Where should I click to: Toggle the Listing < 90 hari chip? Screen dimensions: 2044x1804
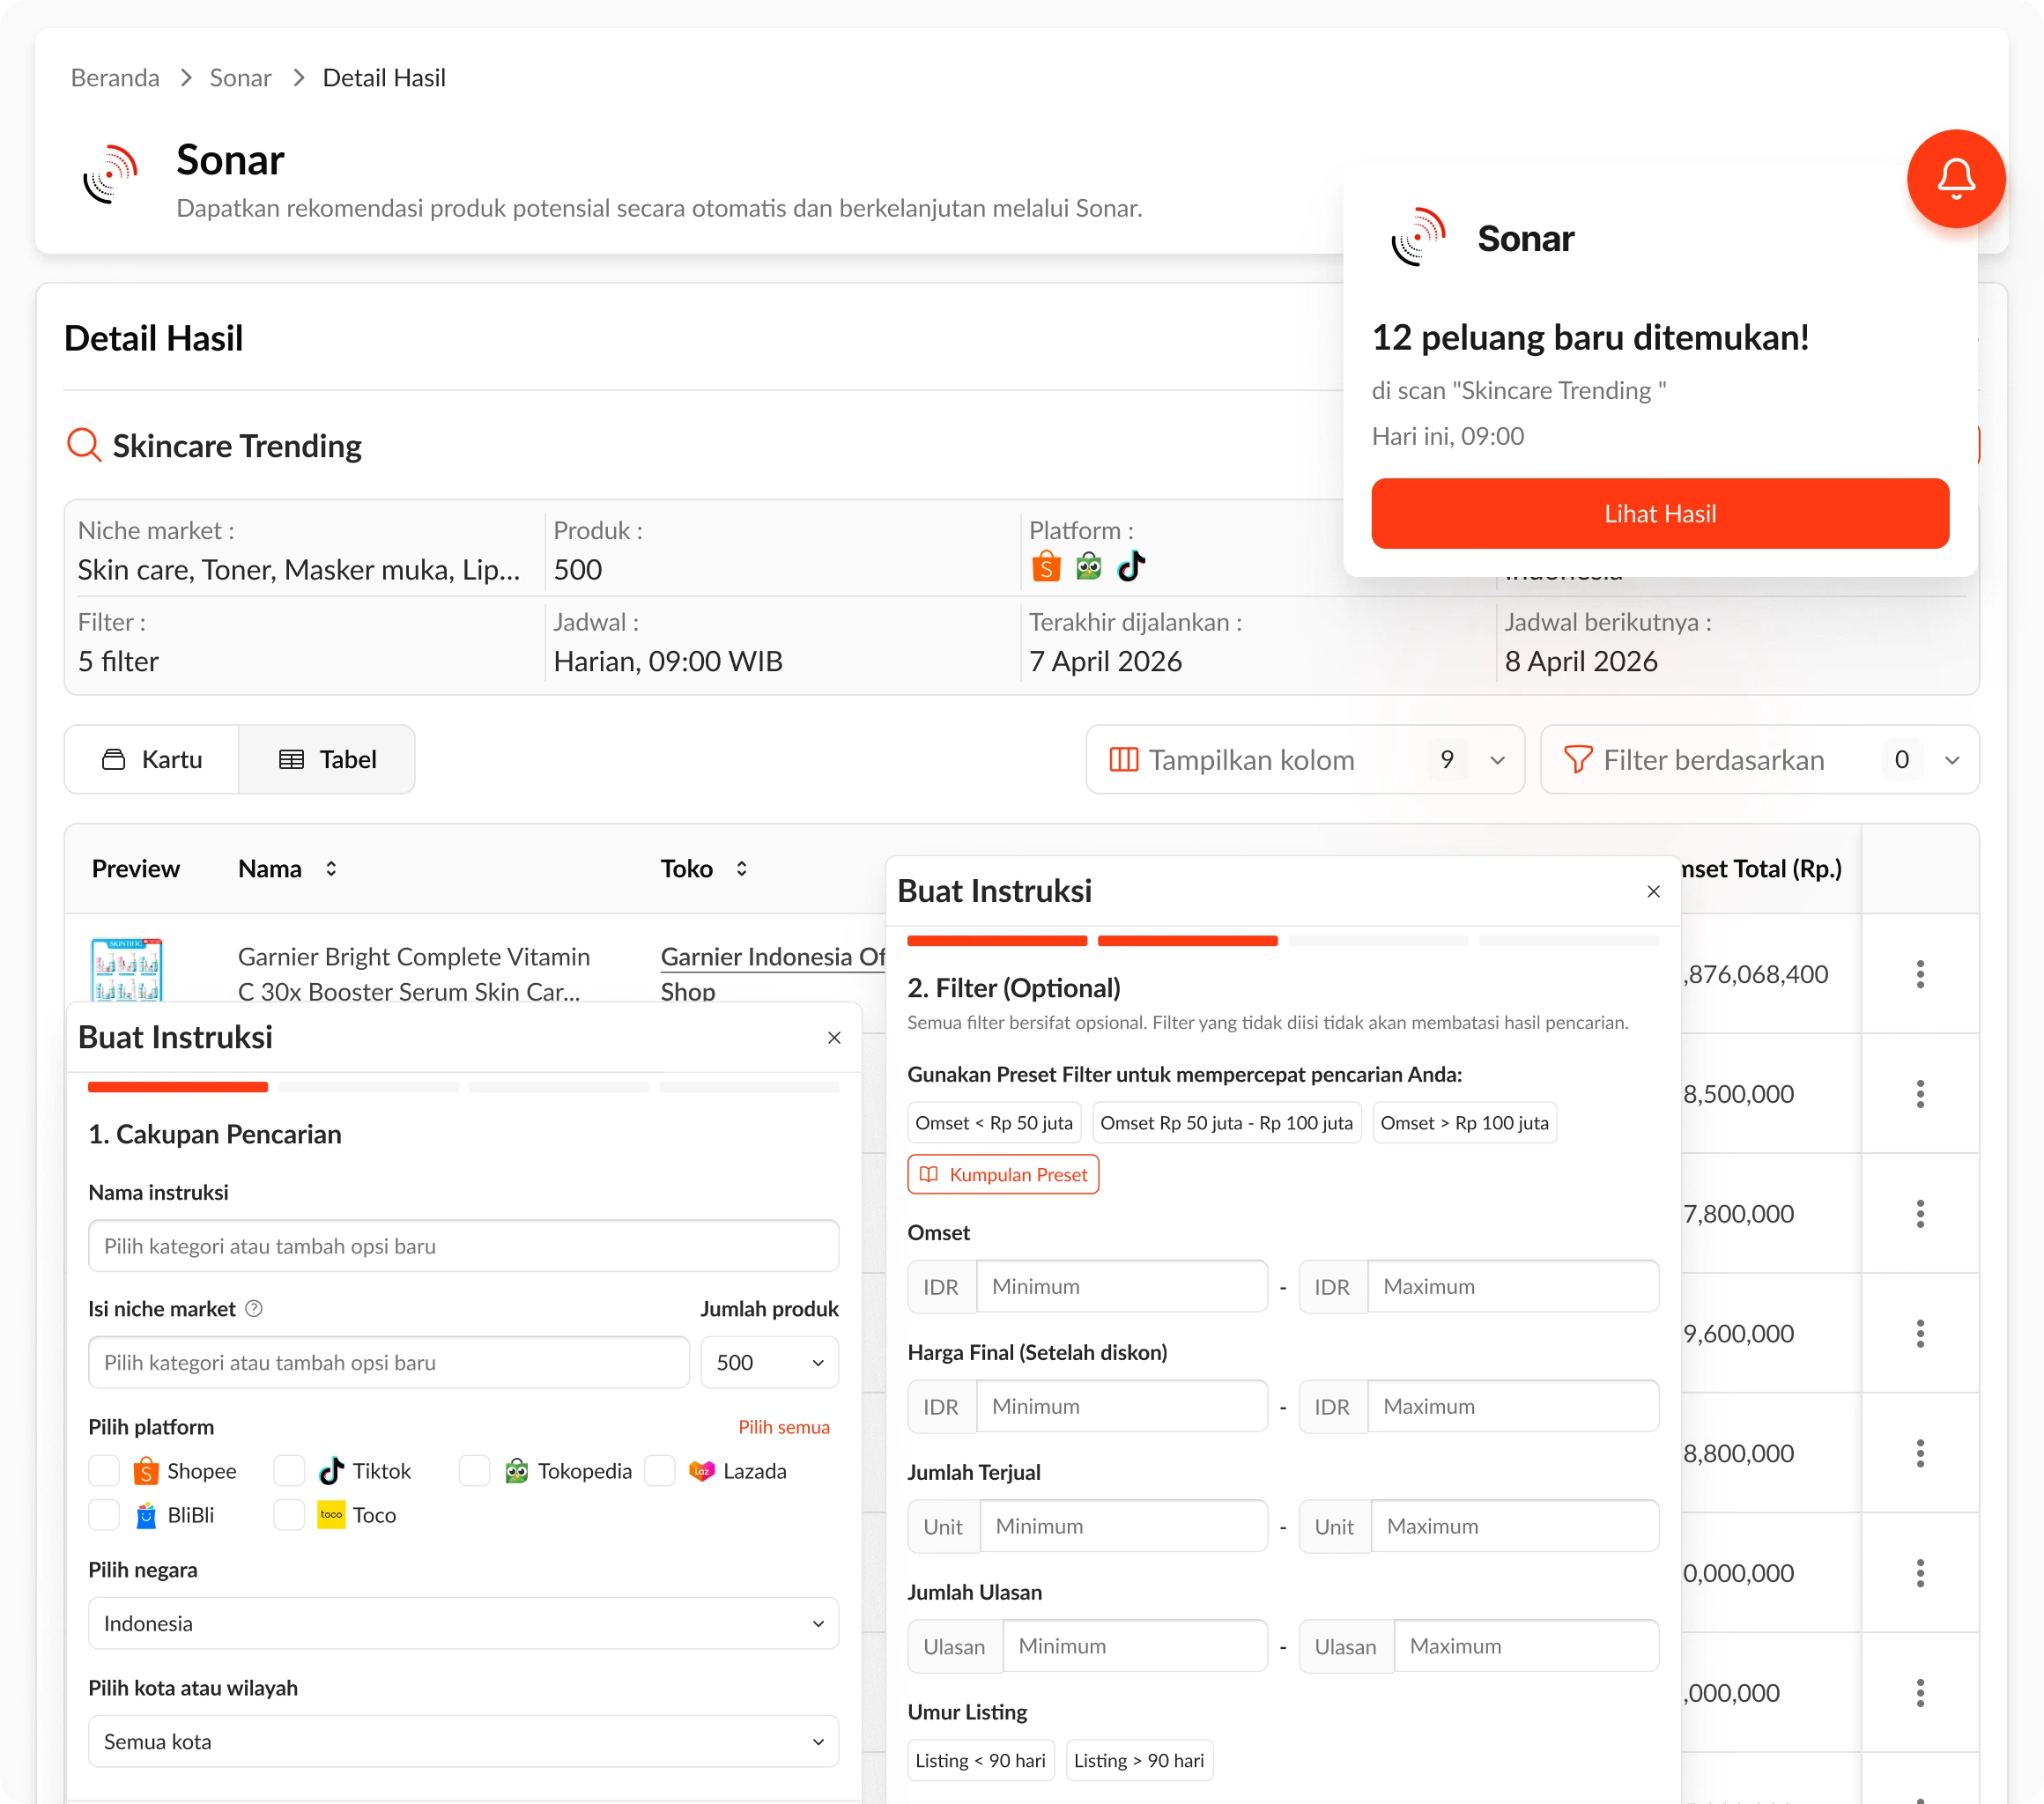coord(980,1761)
